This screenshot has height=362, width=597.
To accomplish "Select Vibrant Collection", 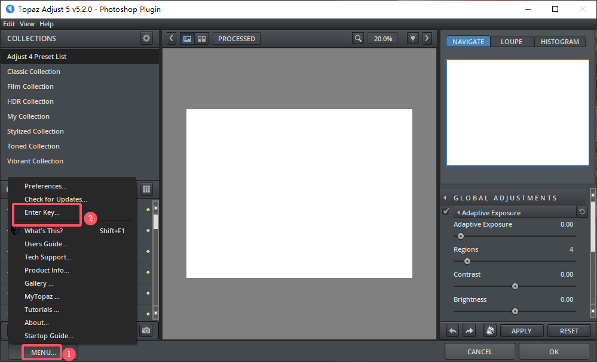I will pos(79,161).
